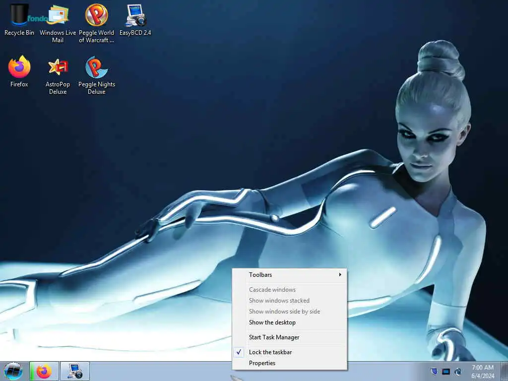
Task: Choose Show windows stacked
Action: coord(290,301)
